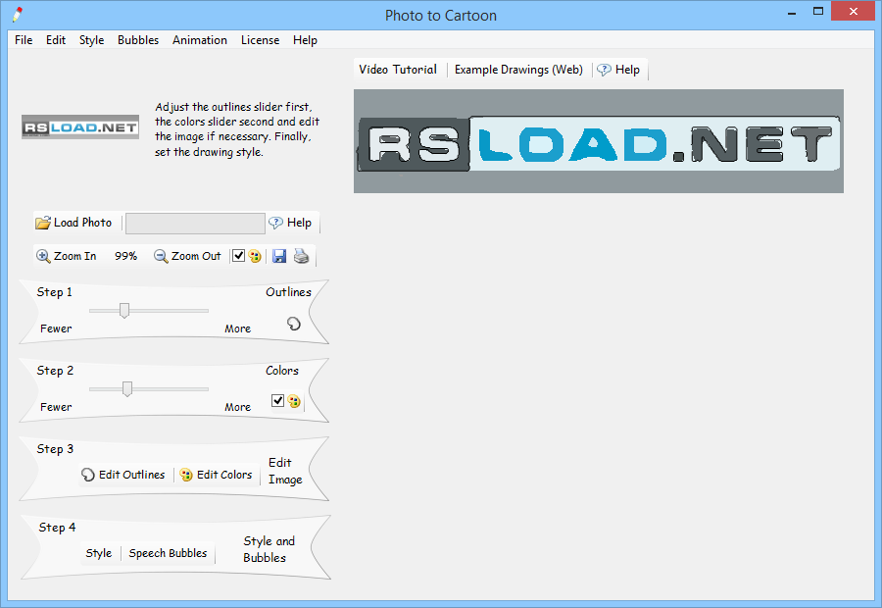The image size is (882, 608).
Task: Click Help button beside Load Photo field
Action: click(290, 223)
